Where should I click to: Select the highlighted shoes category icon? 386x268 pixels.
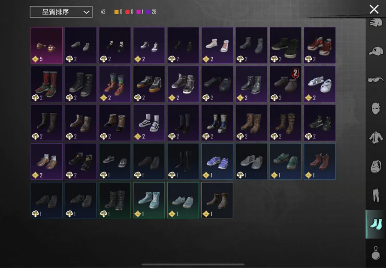coord(376,224)
